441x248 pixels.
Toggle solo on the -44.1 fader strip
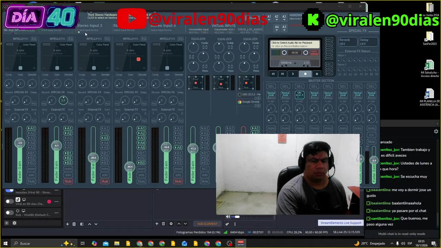(x=141, y=175)
